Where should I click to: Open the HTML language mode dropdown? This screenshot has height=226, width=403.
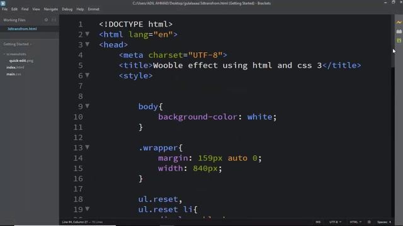[355, 222]
